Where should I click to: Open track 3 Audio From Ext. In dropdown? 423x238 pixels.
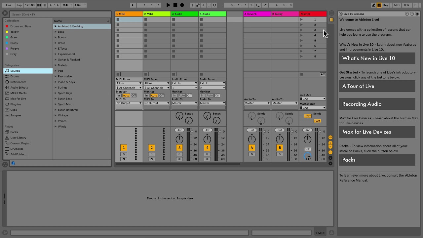tap(184, 83)
